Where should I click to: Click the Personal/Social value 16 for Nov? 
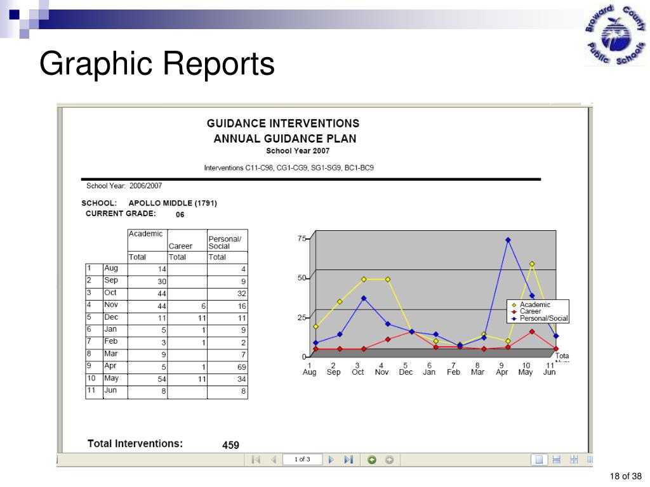(x=242, y=306)
